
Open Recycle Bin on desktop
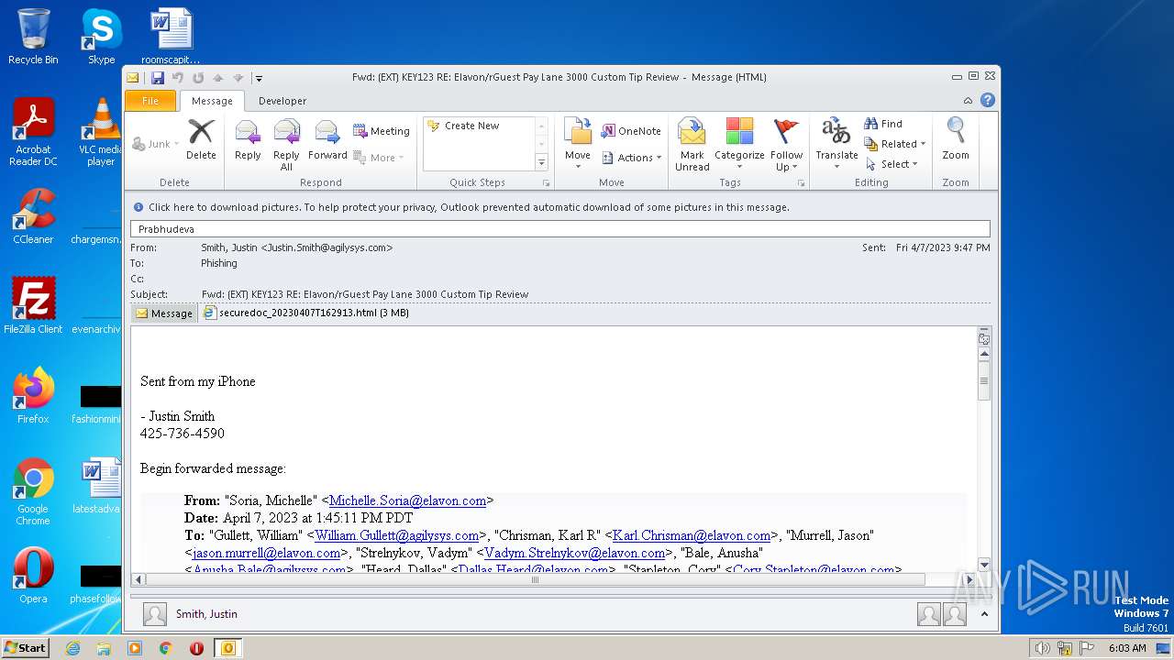point(33,37)
